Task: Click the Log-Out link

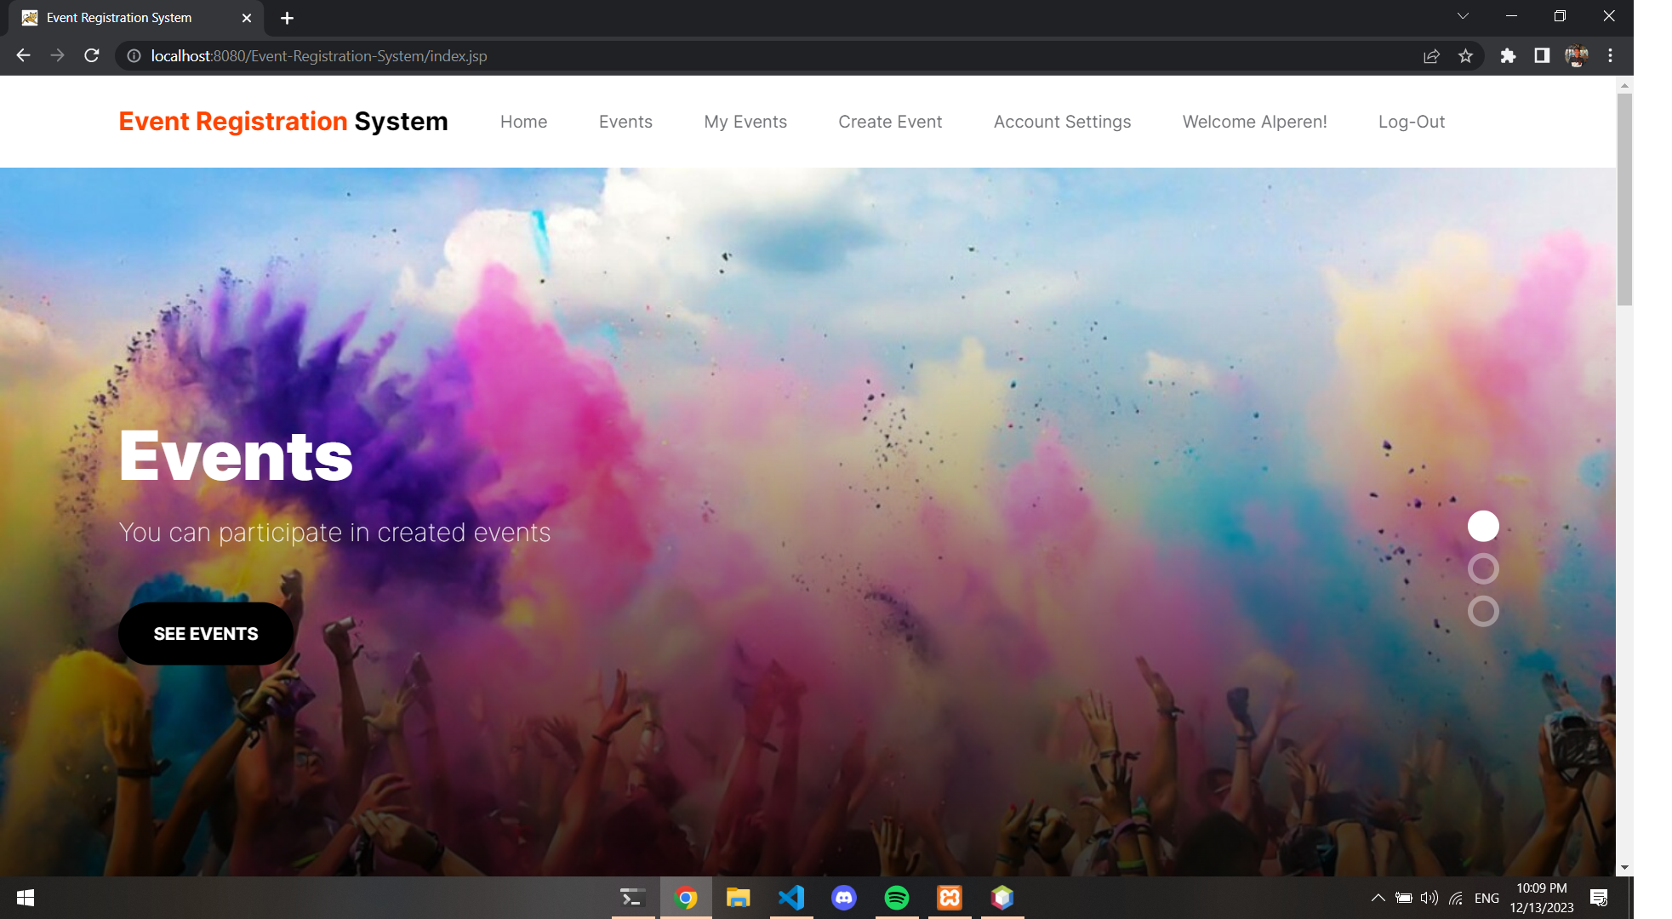Action: point(1411,122)
